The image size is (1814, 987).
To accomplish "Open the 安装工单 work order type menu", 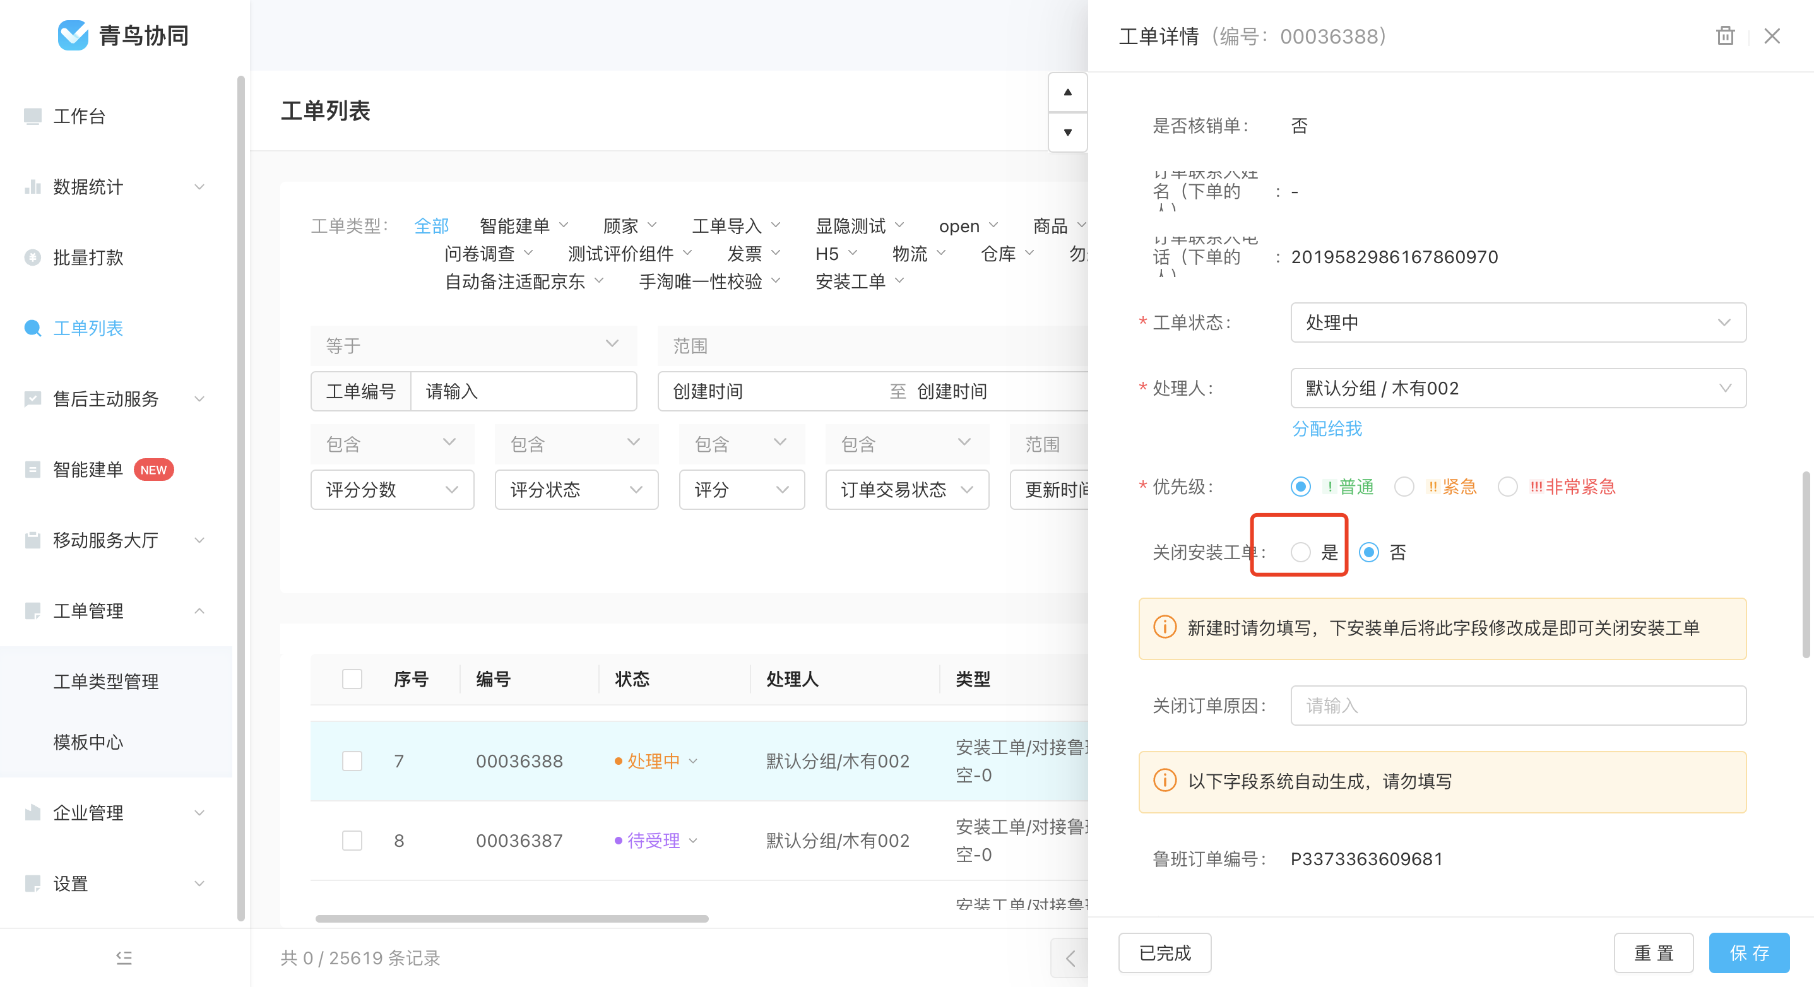I will (x=860, y=281).
